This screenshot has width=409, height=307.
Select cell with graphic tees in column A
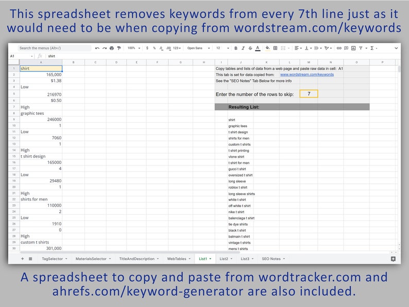click(x=41, y=113)
